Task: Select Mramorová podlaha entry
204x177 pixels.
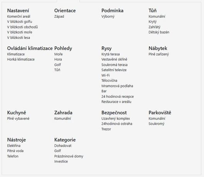Action: point(117,86)
